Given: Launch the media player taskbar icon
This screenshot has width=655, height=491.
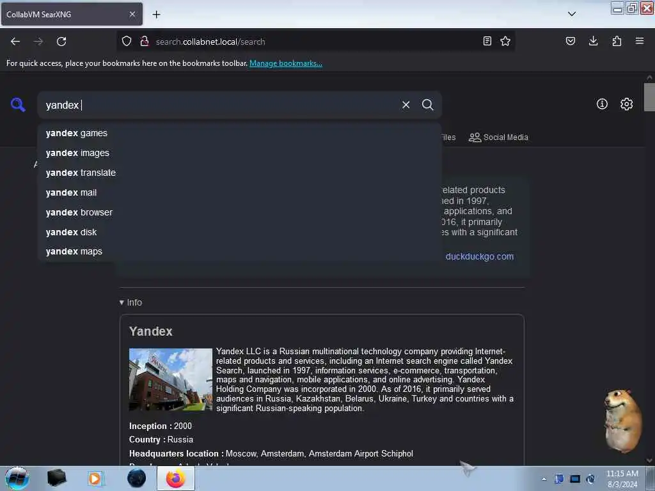Looking at the screenshot, I should tap(95, 478).
